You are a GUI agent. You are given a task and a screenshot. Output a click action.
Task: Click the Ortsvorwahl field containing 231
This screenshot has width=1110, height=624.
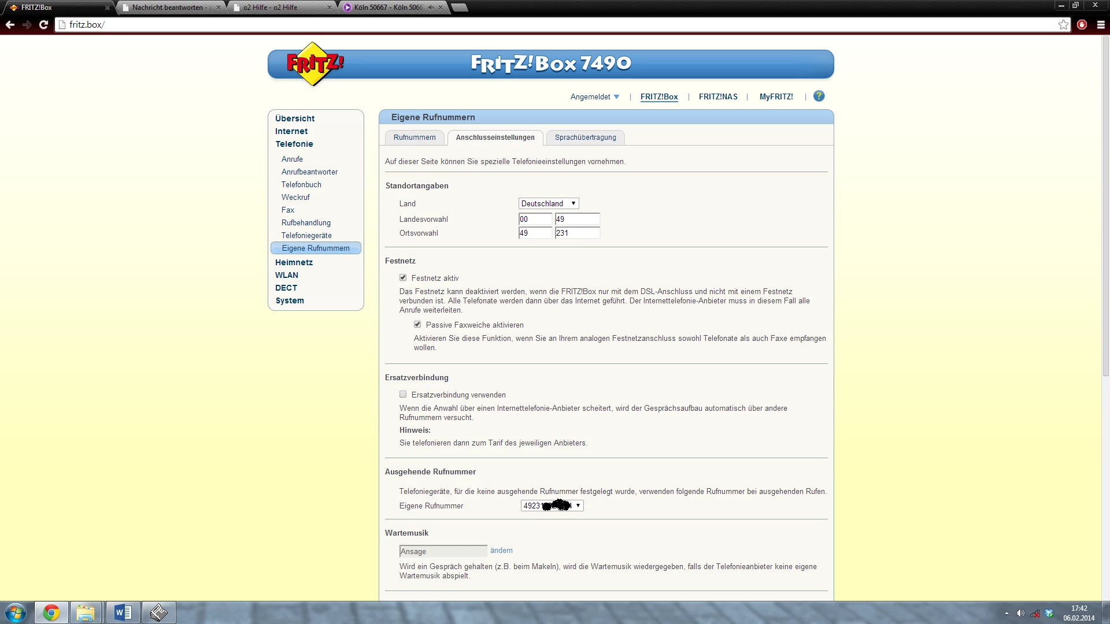[577, 233]
